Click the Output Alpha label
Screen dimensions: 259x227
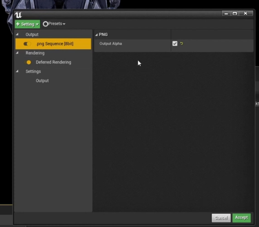click(x=111, y=43)
